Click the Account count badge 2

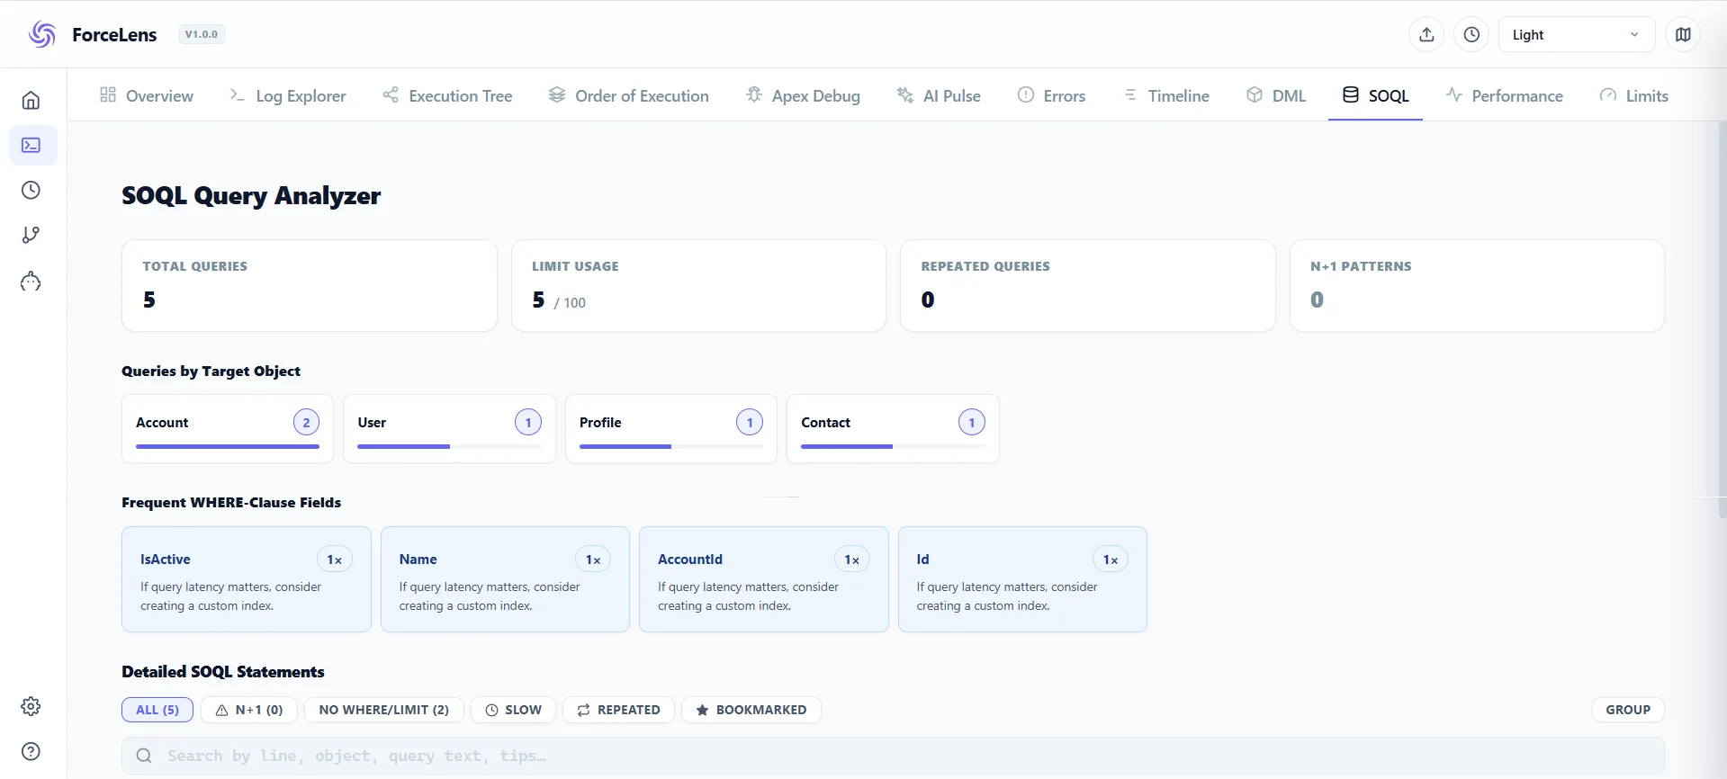pos(306,422)
